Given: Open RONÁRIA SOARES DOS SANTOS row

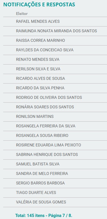Looking at the screenshot, I should [55, 107].
